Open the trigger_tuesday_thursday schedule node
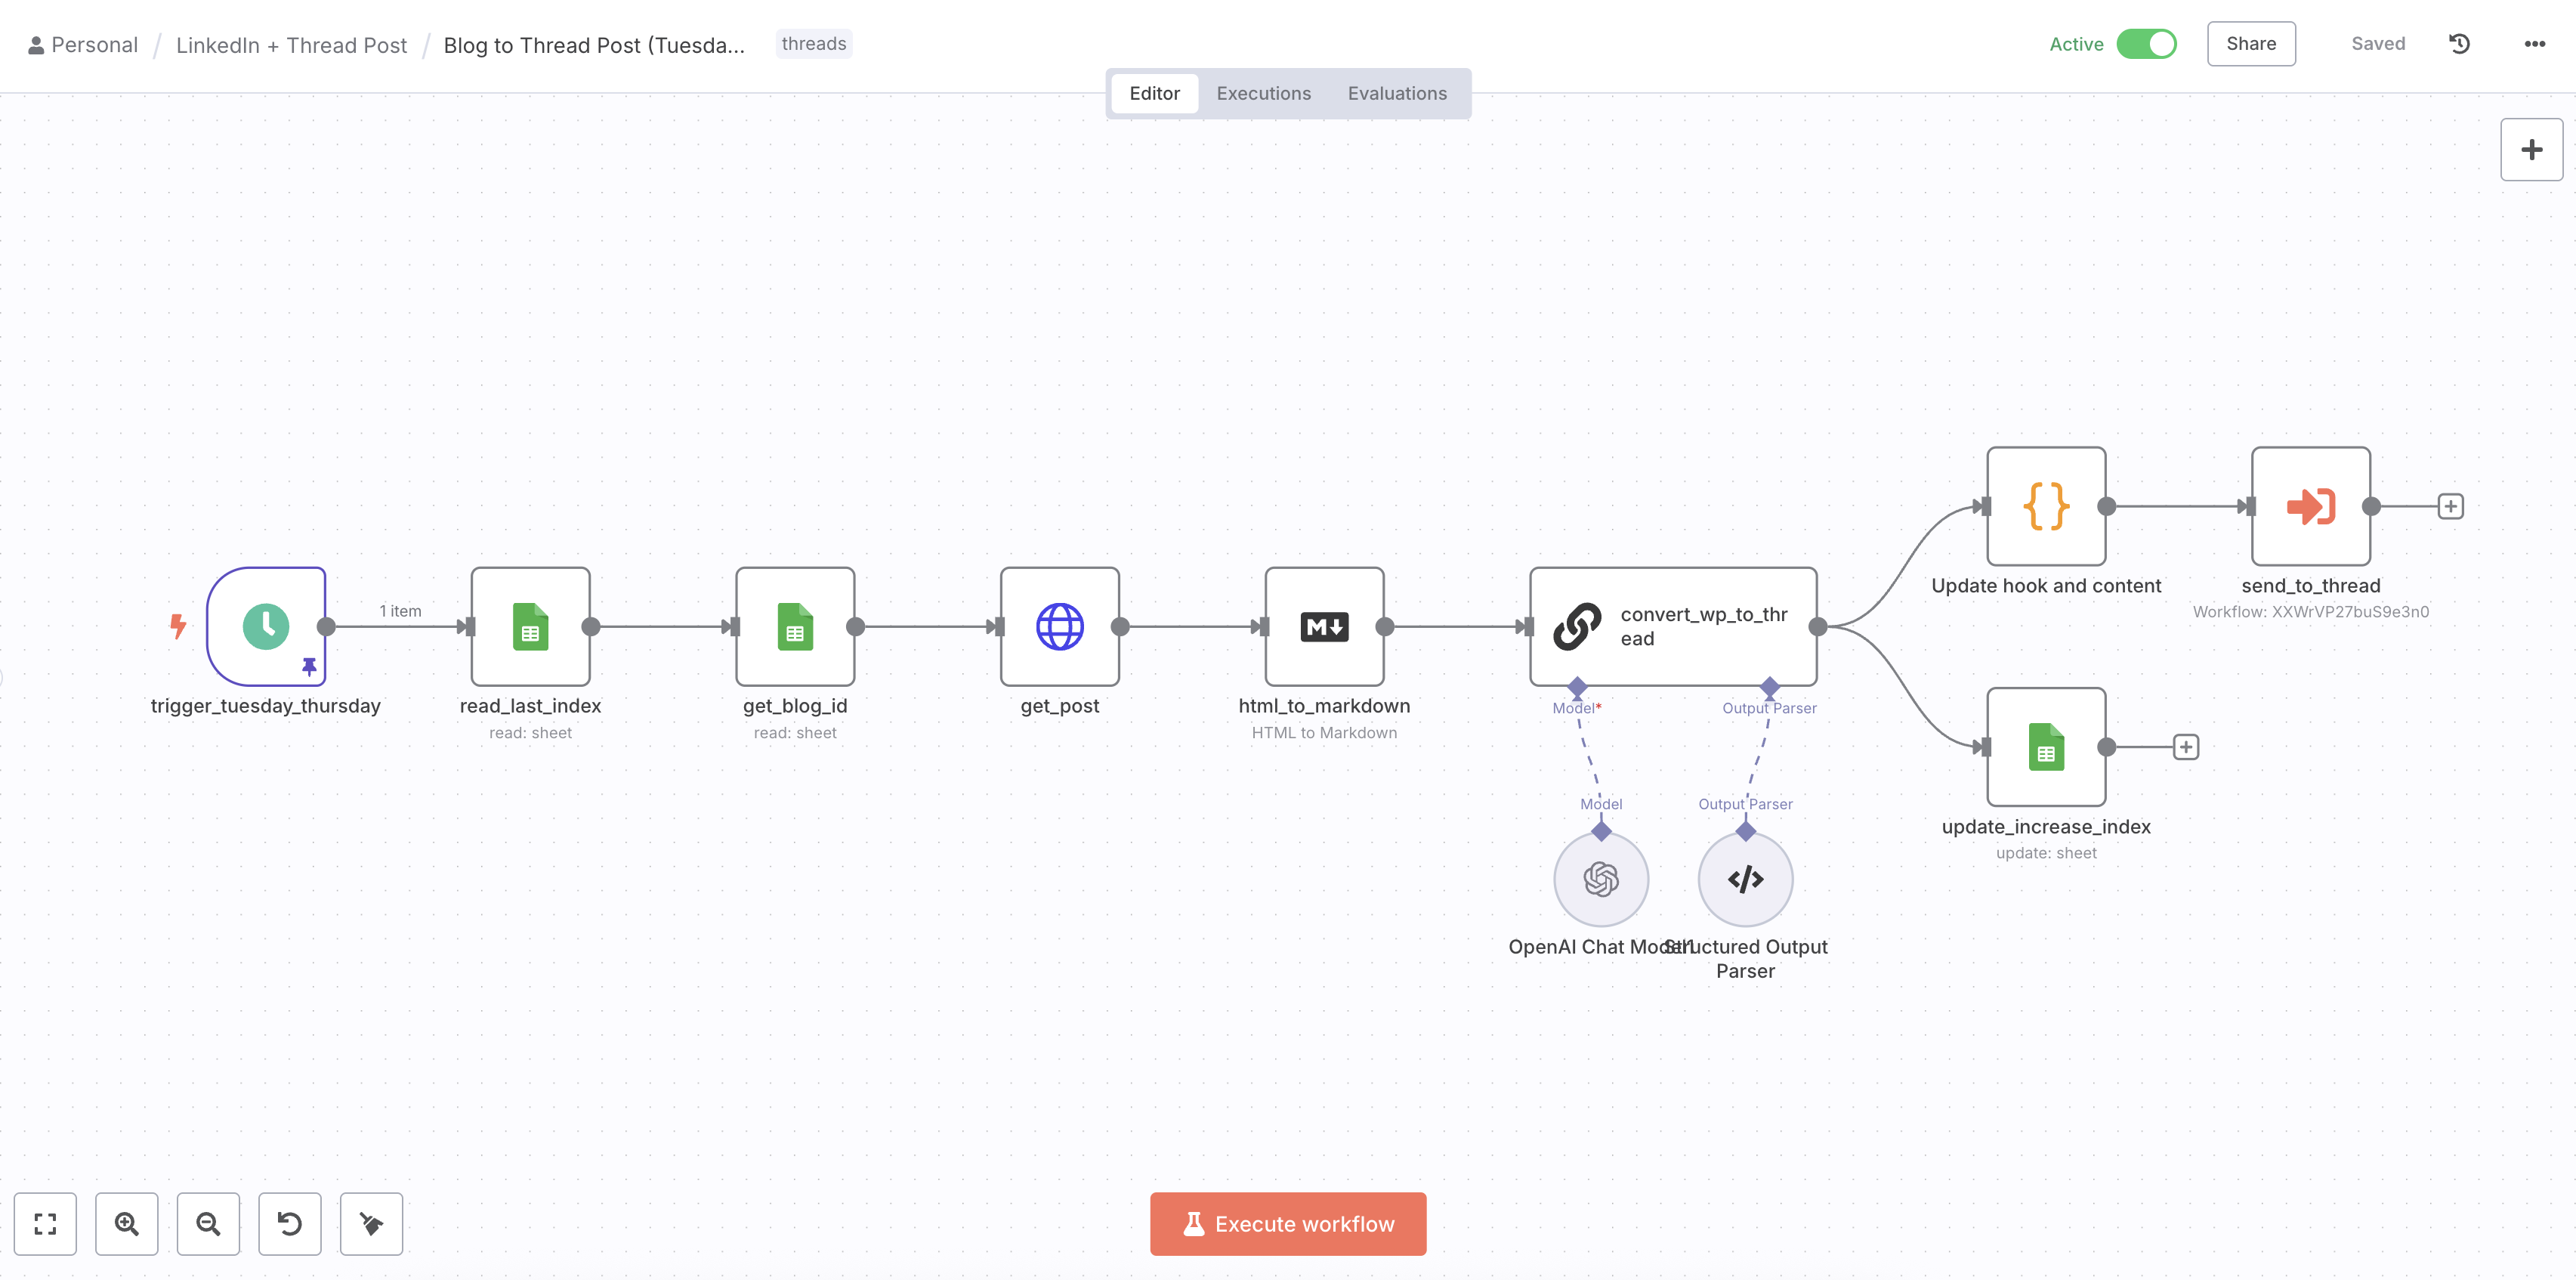The width and height of the screenshot is (2576, 1280). (x=266, y=626)
